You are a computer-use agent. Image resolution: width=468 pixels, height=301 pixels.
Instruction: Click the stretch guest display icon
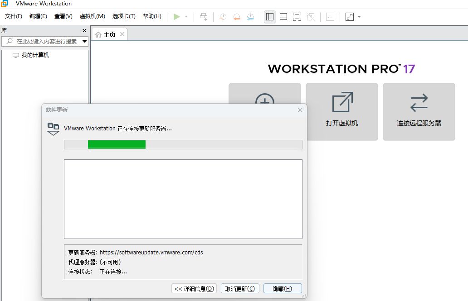tap(350, 17)
